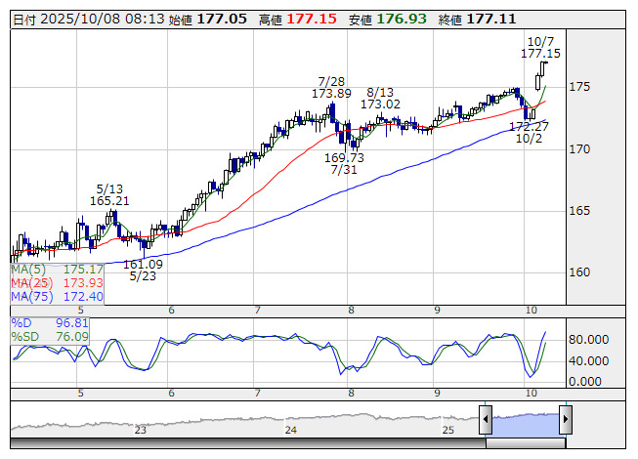Click the 172.27 10/2 low label
The height and width of the screenshot is (459, 638).
pos(529,132)
